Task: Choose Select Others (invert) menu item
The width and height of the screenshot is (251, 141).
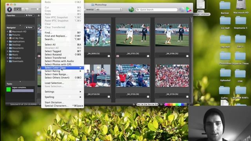Action: point(63,78)
